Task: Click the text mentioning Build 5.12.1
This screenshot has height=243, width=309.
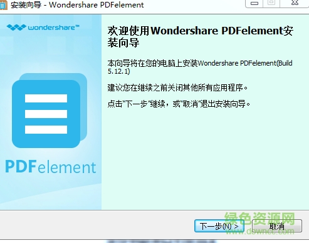Action: [200, 67]
